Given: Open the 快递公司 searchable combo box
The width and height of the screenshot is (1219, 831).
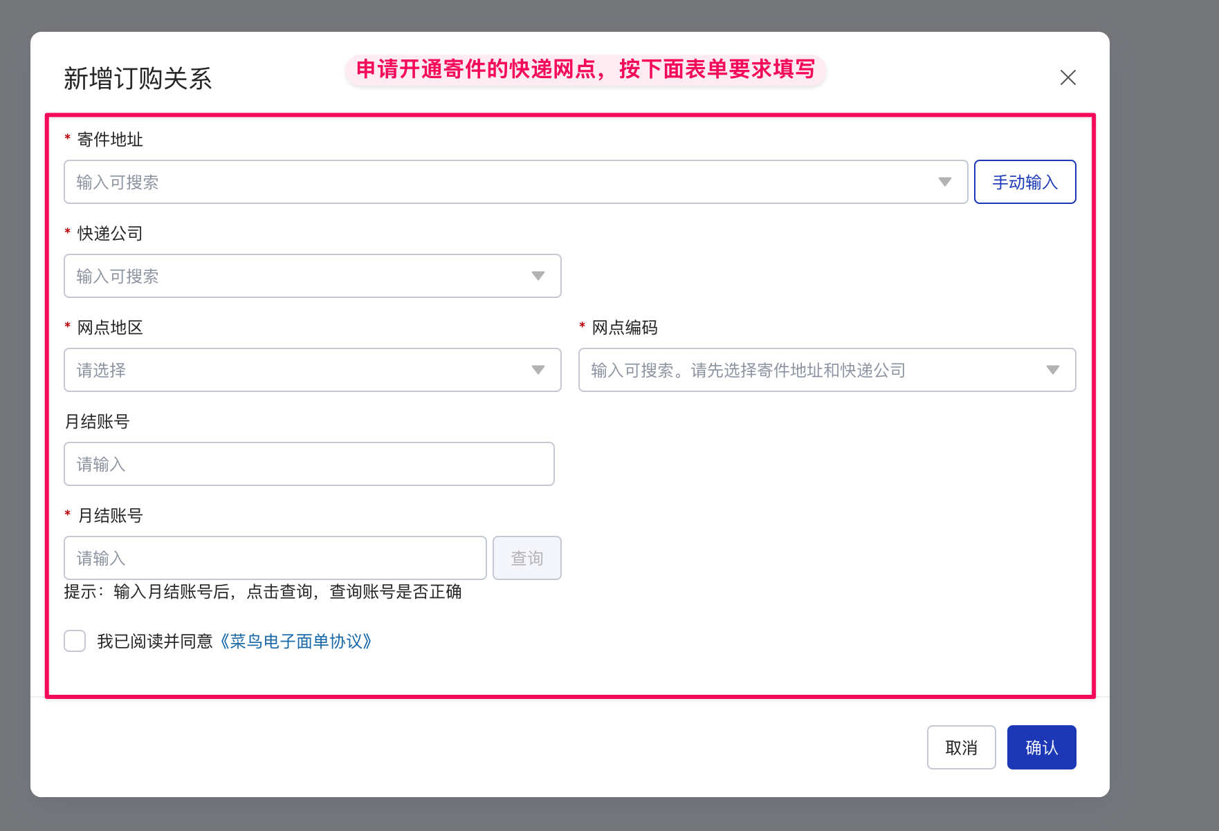Looking at the screenshot, I should click(x=297, y=276).
